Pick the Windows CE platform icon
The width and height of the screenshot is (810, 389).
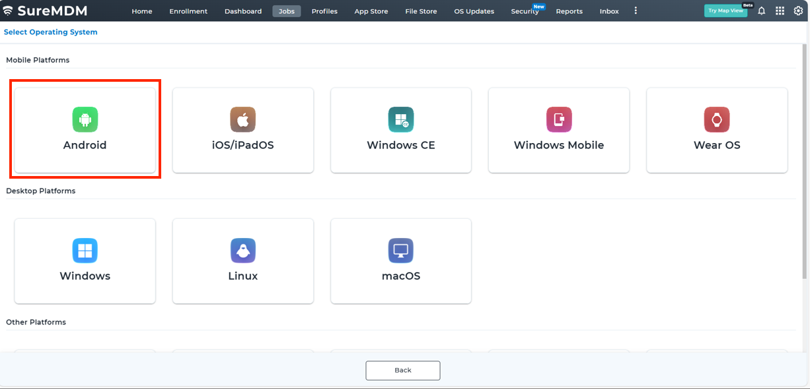coord(400,119)
